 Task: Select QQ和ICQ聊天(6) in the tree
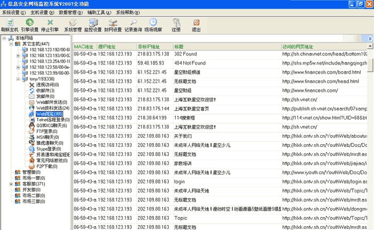tap(51, 125)
